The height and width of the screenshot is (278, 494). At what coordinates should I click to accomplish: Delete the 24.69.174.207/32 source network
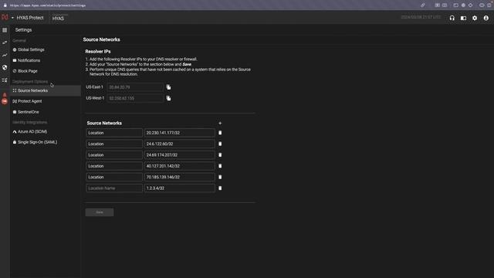click(220, 155)
